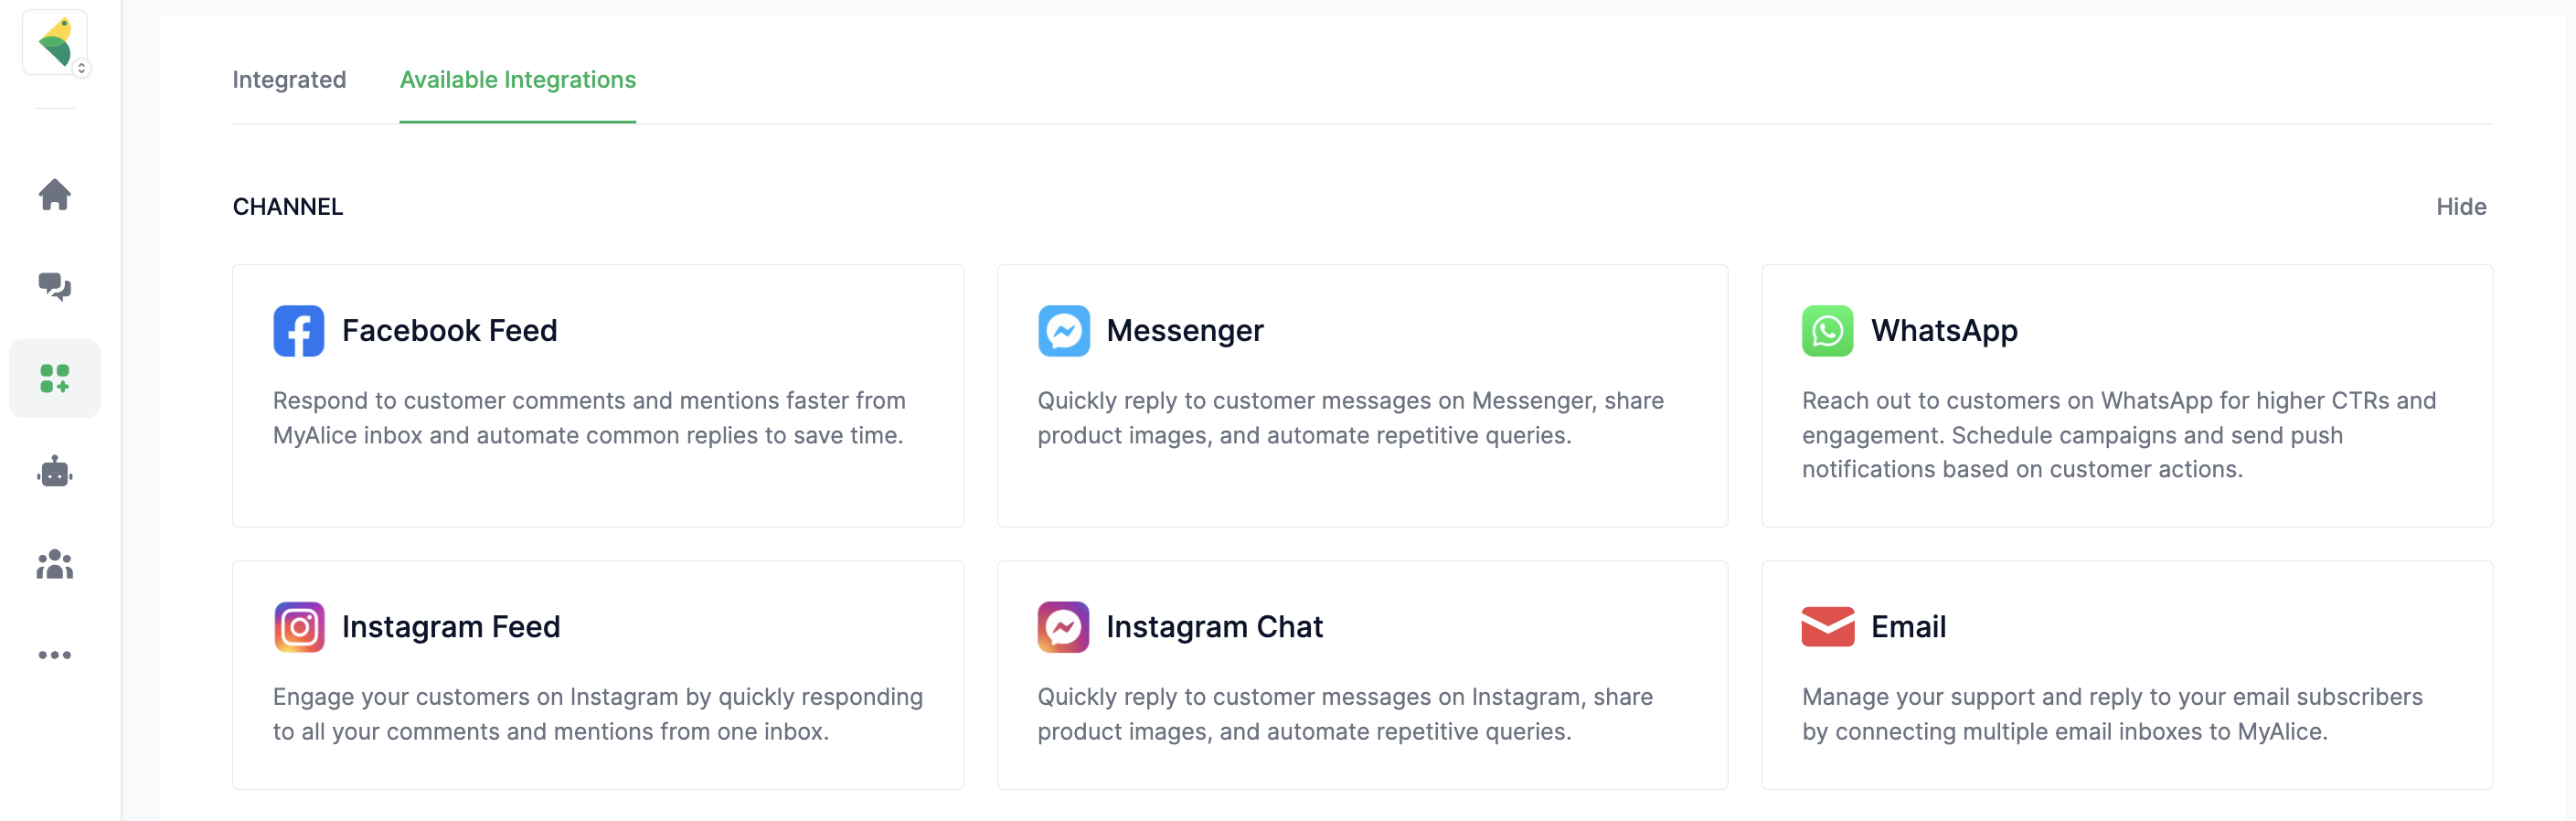
Task: Open the WhatsApp integration card
Action: point(2126,395)
